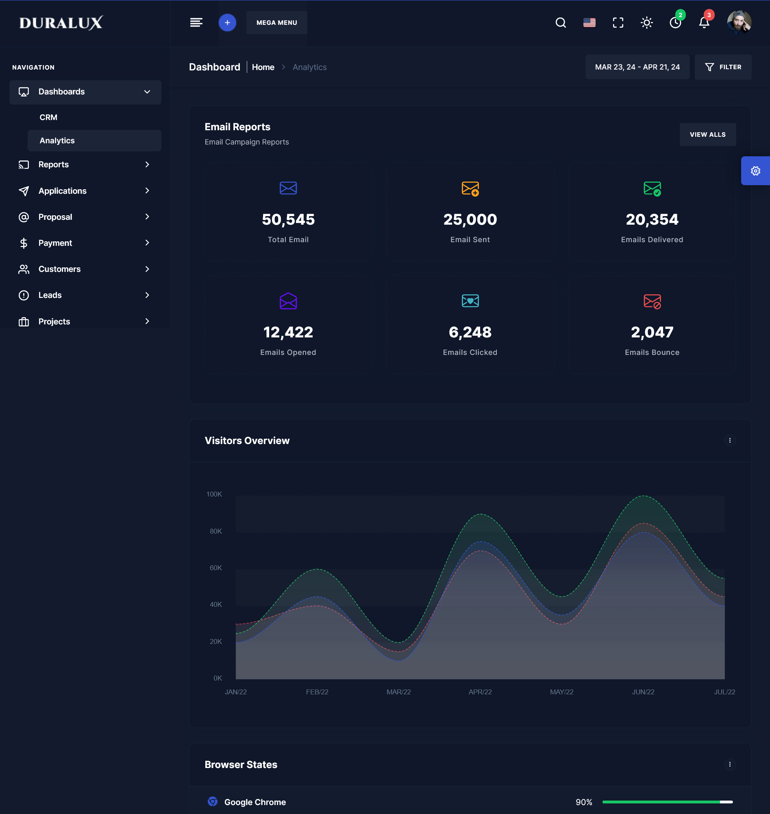This screenshot has width=770, height=814.
Task: Go to Home breadcrumb link
Action: click(x=263, y=68)
